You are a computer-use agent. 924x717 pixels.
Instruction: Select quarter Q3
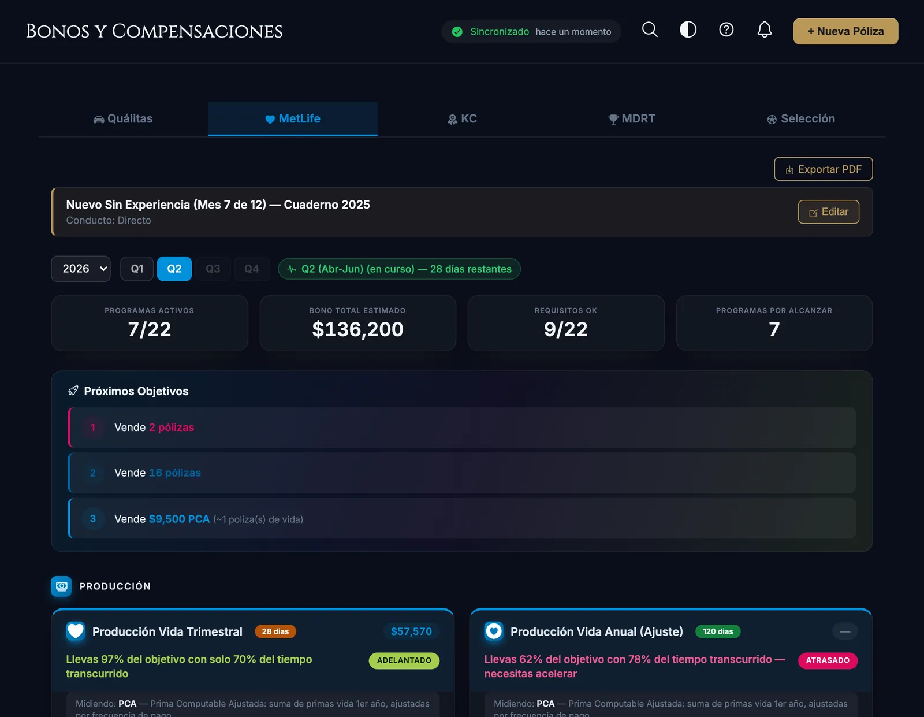point(213,269)
